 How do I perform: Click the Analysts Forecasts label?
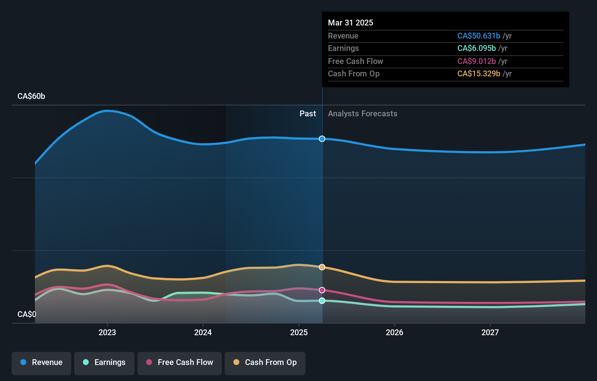[x=363, y=114]
